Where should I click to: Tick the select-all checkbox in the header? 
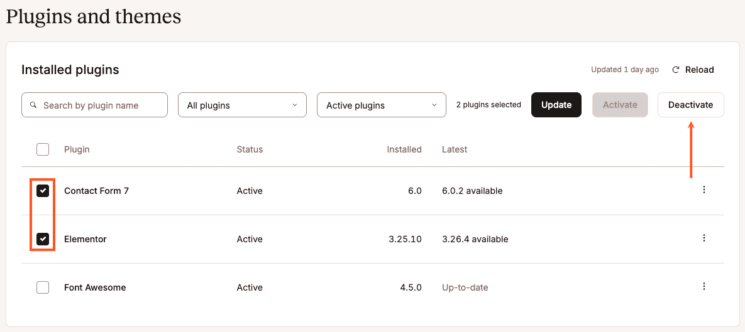43,149
